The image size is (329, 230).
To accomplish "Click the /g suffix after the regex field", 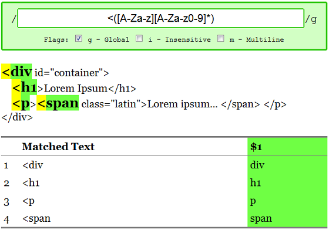I will (x=311, y=19).
